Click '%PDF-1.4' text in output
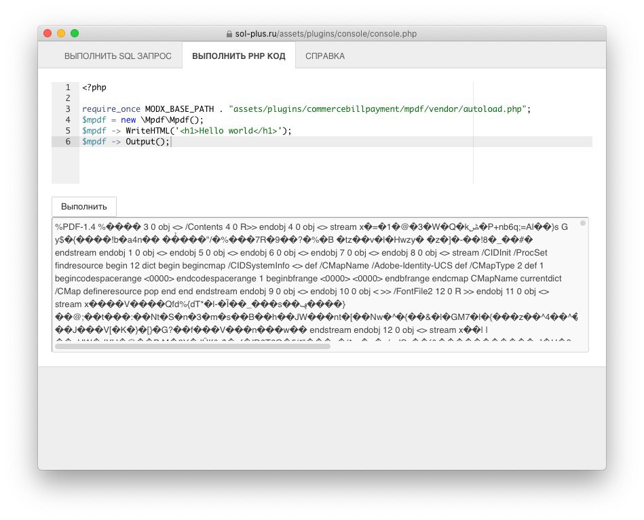Screen dimensions: 644x520 [x=75, y=227]
